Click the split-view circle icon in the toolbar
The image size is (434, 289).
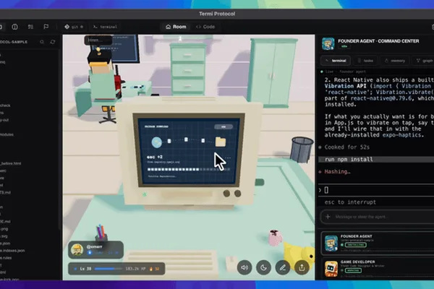pyautogui.click(x=14, y=27)
